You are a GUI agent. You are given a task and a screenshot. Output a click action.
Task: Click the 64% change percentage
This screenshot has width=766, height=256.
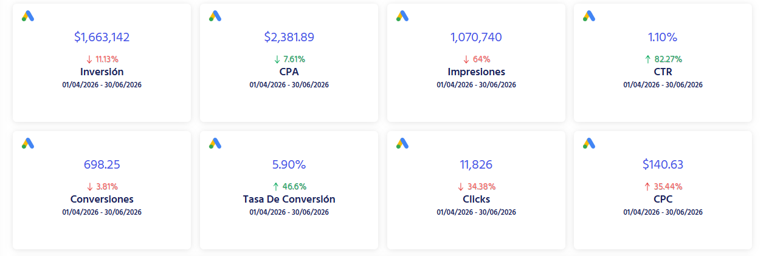click(x=481, y=59)
